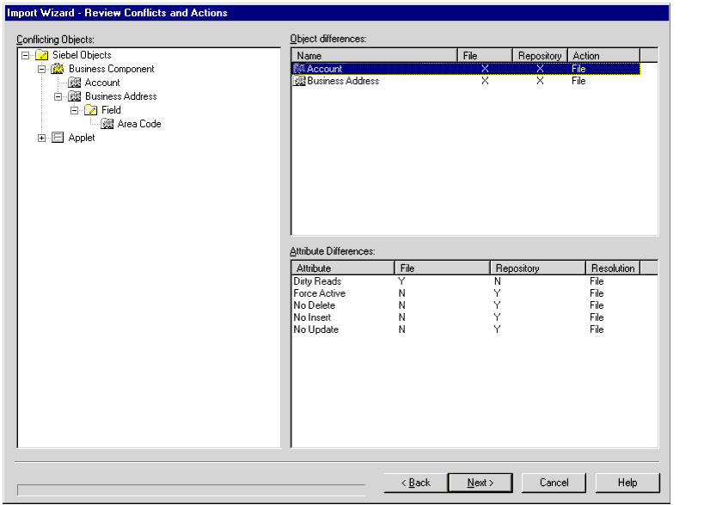The image size is (704, 505).
Task: Select the Field label in the tree
Action: point(111,110)
